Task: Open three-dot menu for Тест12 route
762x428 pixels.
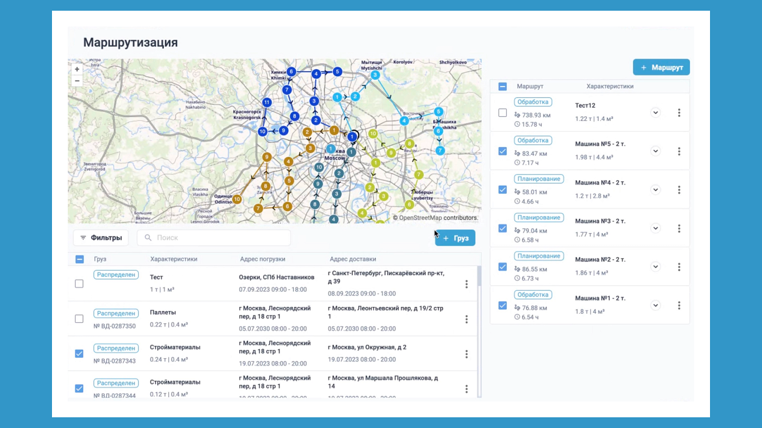Action: click(679, 113)
